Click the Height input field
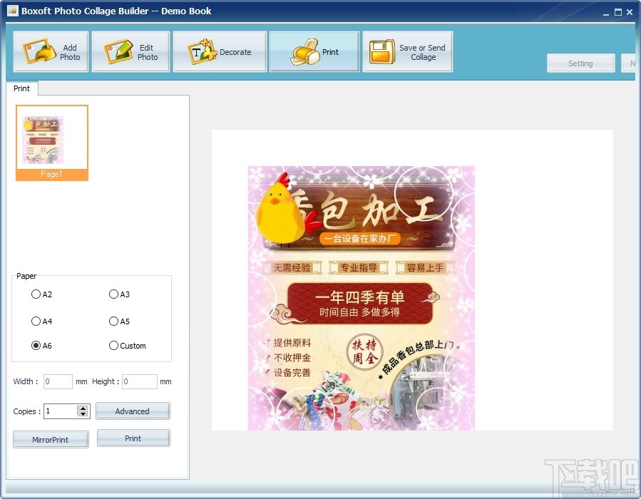641x499 pixels. click(139, 381)
